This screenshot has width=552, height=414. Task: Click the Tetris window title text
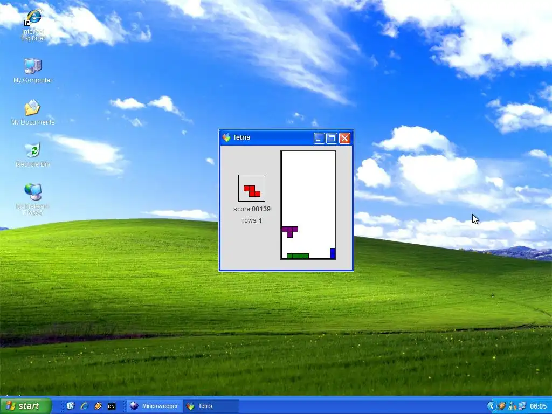pos(241,137)
